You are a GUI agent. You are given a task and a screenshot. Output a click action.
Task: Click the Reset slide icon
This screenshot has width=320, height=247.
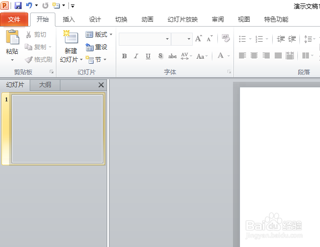89,47
